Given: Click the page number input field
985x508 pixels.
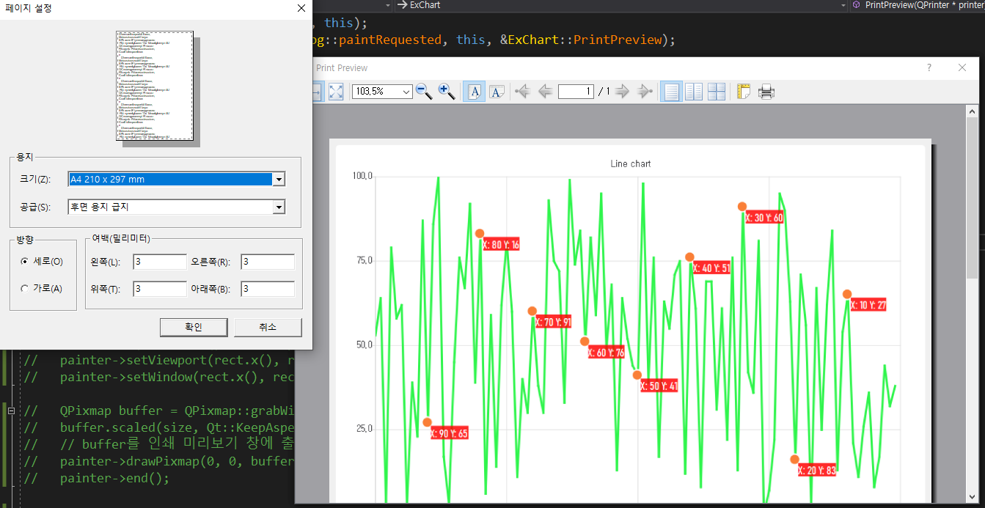Looking at the screenshot, I should (576, 92).
